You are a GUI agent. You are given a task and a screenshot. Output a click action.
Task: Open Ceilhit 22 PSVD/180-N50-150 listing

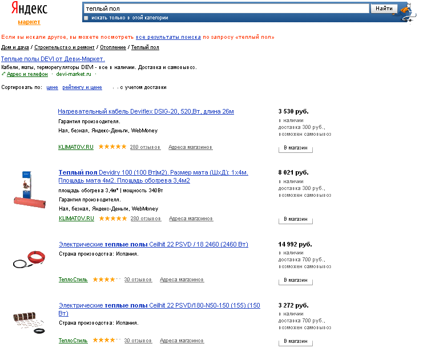pos(159,309)
